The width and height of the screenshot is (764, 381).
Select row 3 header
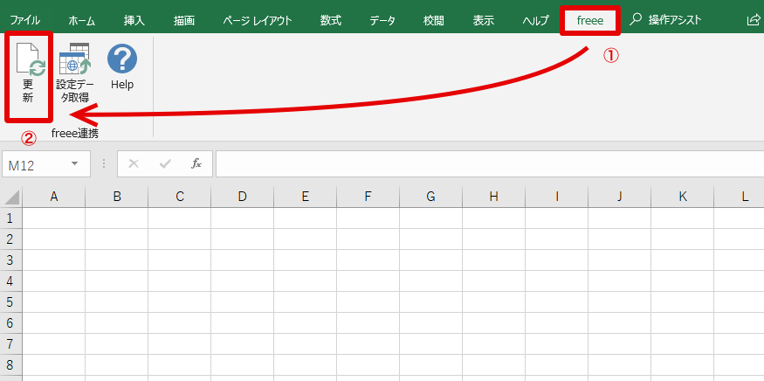(x=10, y=260)
